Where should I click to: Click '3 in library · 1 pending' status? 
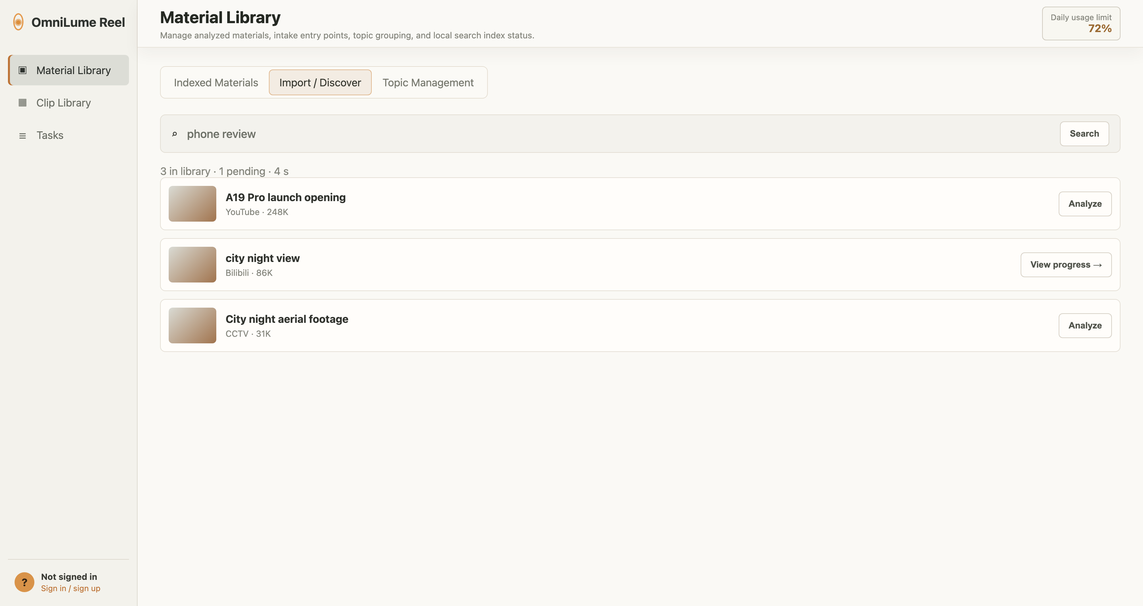tap(213, 171)
